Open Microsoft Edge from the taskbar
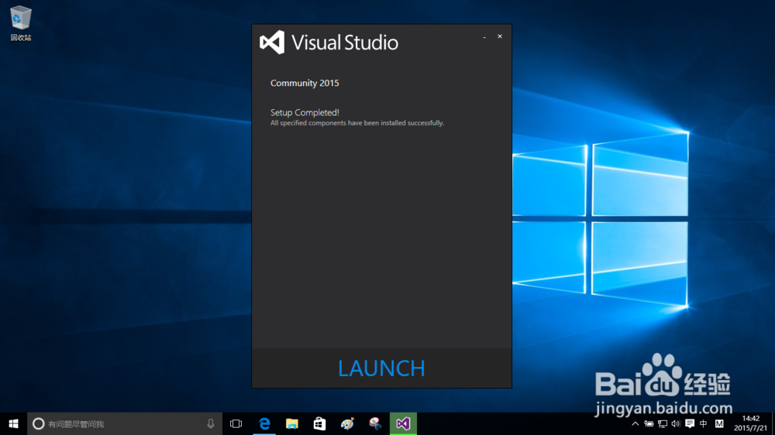The height and width of the screenshot is (435, 775). [264, 423]
